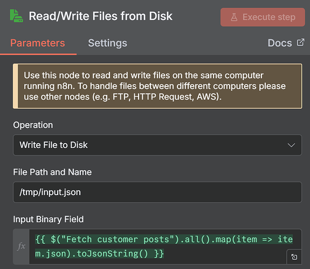310x269 pixels.
Task: Open the expanded expression editor icon
Action: [294, 257]
